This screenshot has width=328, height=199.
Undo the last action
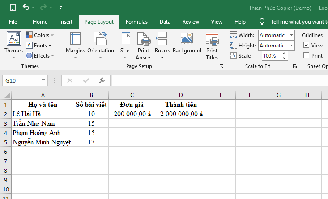(x=26, y=8)
